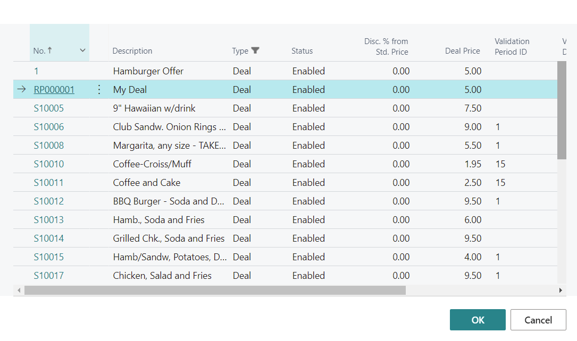The image size is (577, 341).
Task: Click the filter icon on Type column
Action: 255,50
